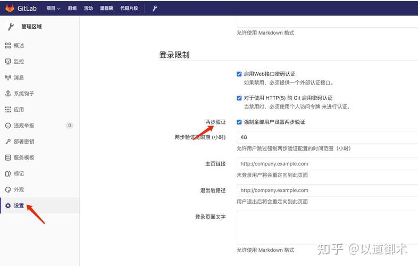Click the 管理区域 sidebar header text
Viewport: 418px width, 266px height.
31,27
